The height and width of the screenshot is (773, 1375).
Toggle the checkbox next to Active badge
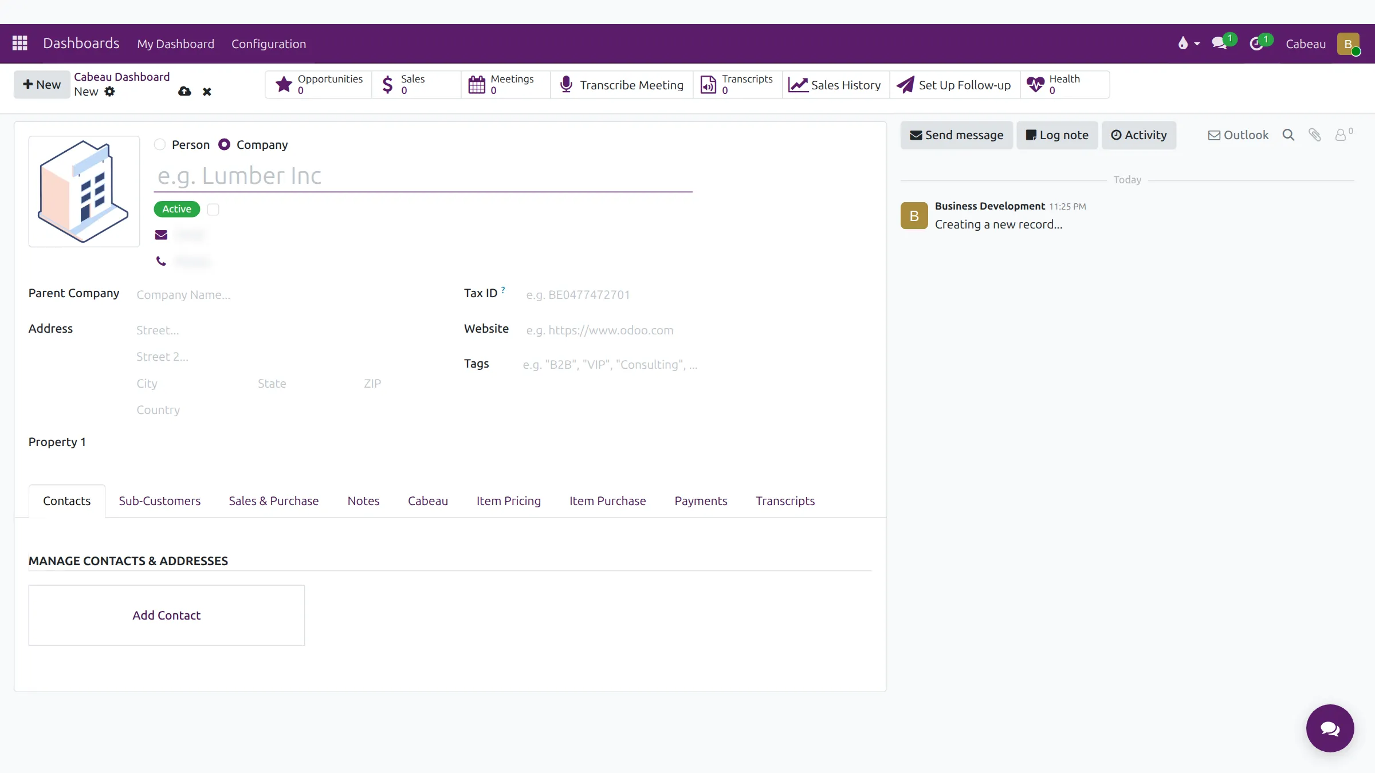tap(213, 210)
